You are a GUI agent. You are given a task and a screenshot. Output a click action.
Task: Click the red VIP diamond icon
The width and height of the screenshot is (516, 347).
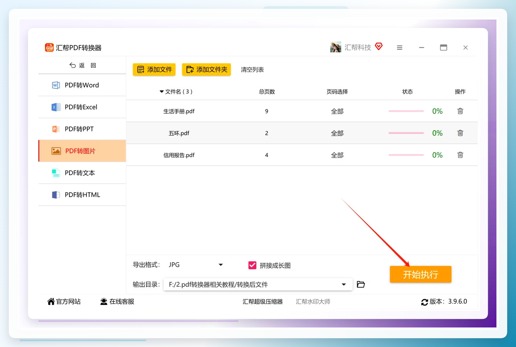point(379,47)
